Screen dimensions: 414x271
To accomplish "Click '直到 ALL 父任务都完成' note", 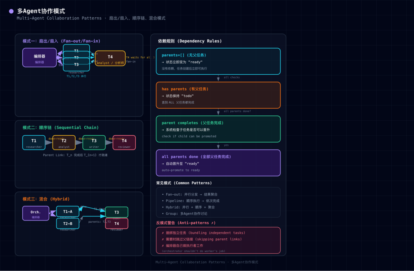I will pos(178,102).
